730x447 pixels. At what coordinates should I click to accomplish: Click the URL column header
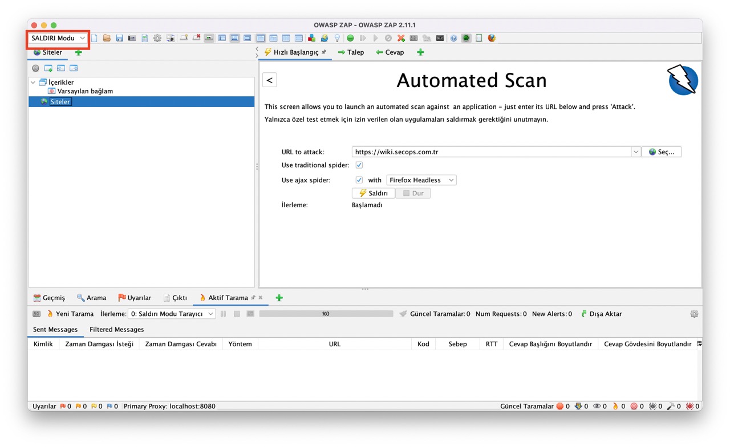[335, 344]
